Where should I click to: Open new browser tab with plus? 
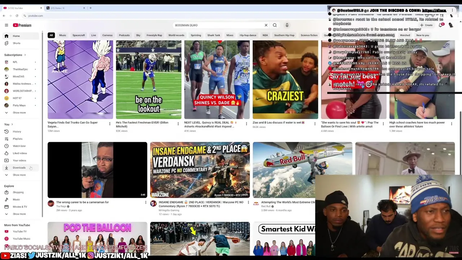(90, 8)
